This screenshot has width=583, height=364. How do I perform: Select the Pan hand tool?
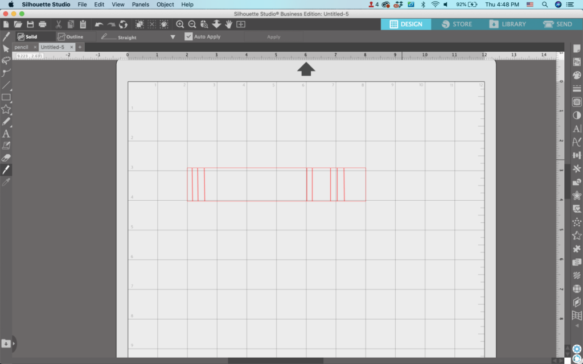point(229,24)
